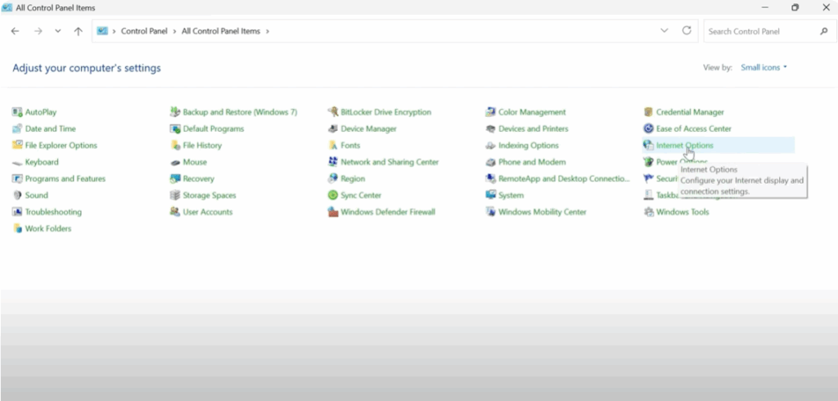Screen dimensions: 838x401
Task: Open the Color Management icon
Action: (490, 112)
